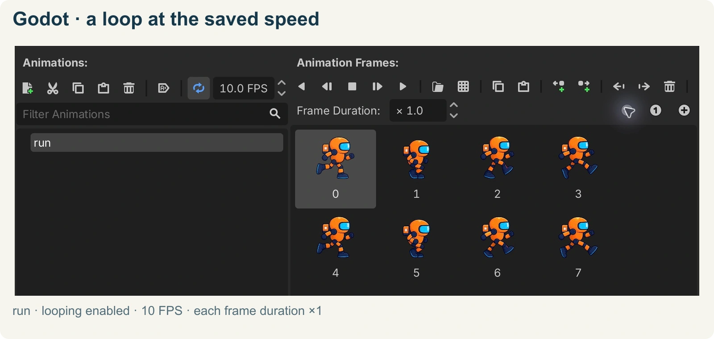Select frame 3 thumbnail

tap(578, 169)
